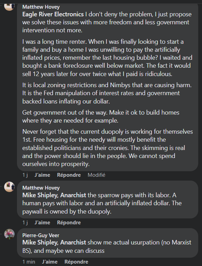This screenshot has height=266, width=202.
Task: Like the long Eagle River Electronics reply with J'aime
Action: coord(42,175)
